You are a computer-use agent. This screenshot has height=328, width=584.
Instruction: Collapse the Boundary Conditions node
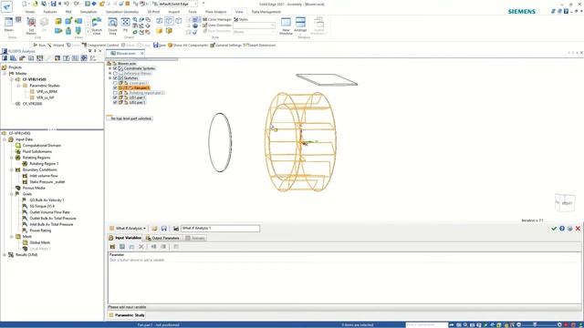(12, 170)
